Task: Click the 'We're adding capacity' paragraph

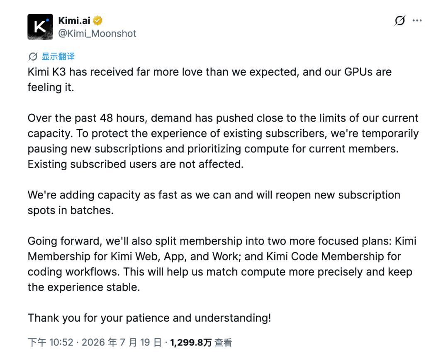Action: tap(214, 203)
